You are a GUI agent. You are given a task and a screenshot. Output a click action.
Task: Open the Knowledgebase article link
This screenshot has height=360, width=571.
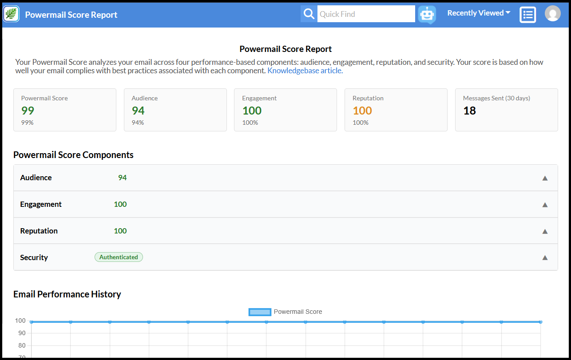(305, 71)
